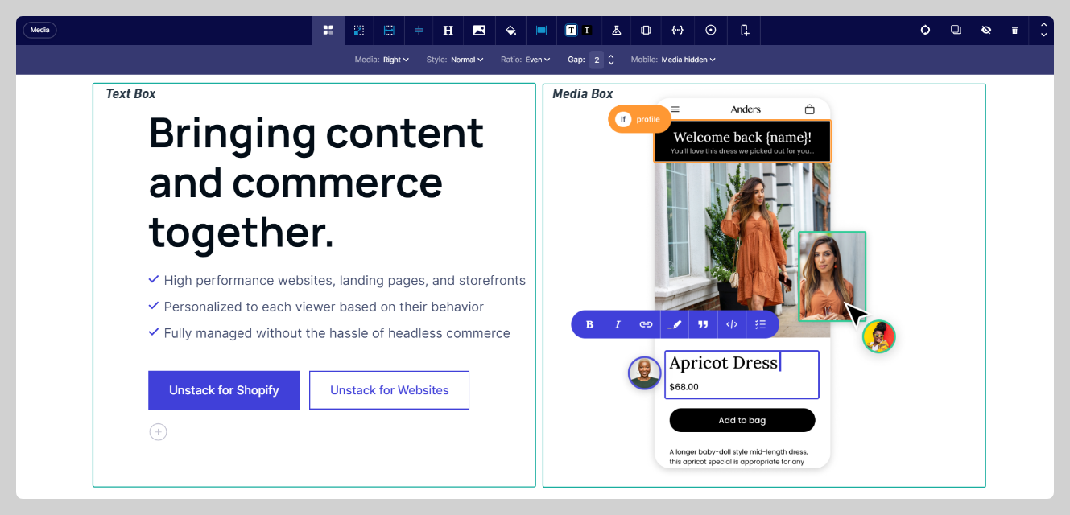Click the flask experiment icon
Viewport: 1070px width, 515px height.
tap(616, 31)
